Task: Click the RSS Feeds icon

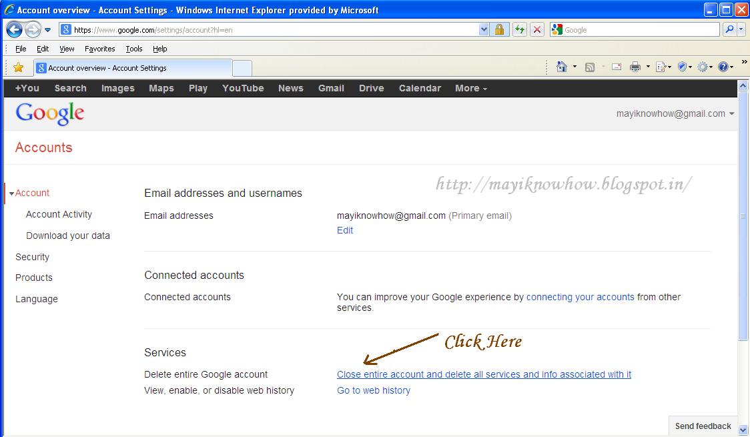Action: [x=590, y=67]
